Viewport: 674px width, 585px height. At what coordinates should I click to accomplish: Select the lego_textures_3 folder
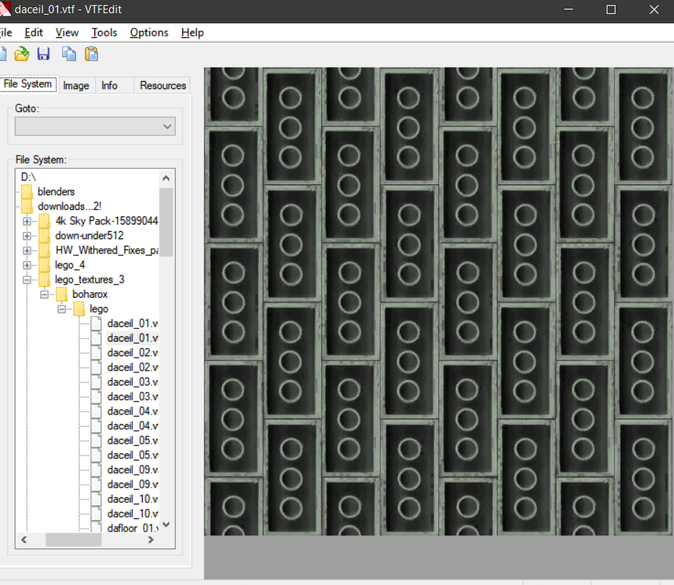[89, 279]
